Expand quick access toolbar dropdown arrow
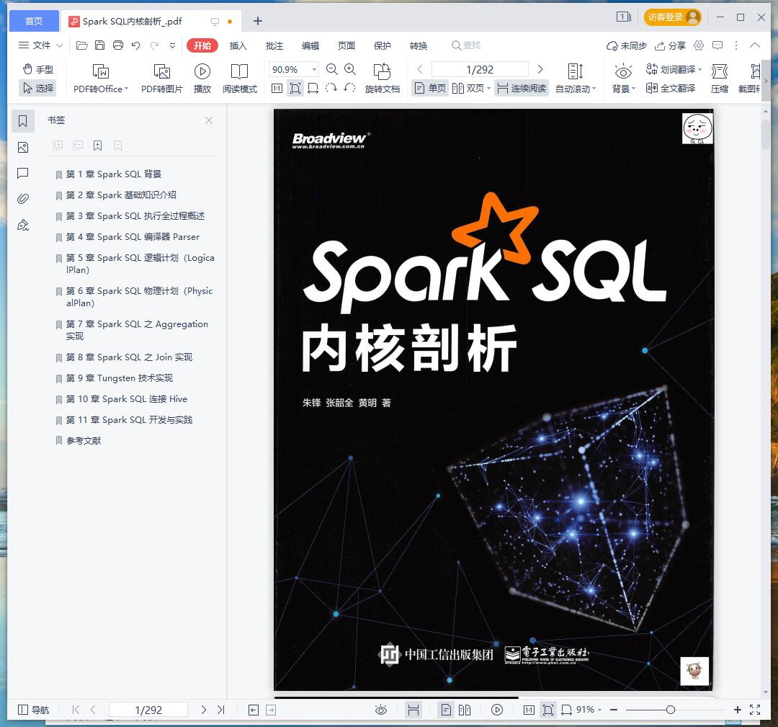778x727 pixels. (173, 45)
